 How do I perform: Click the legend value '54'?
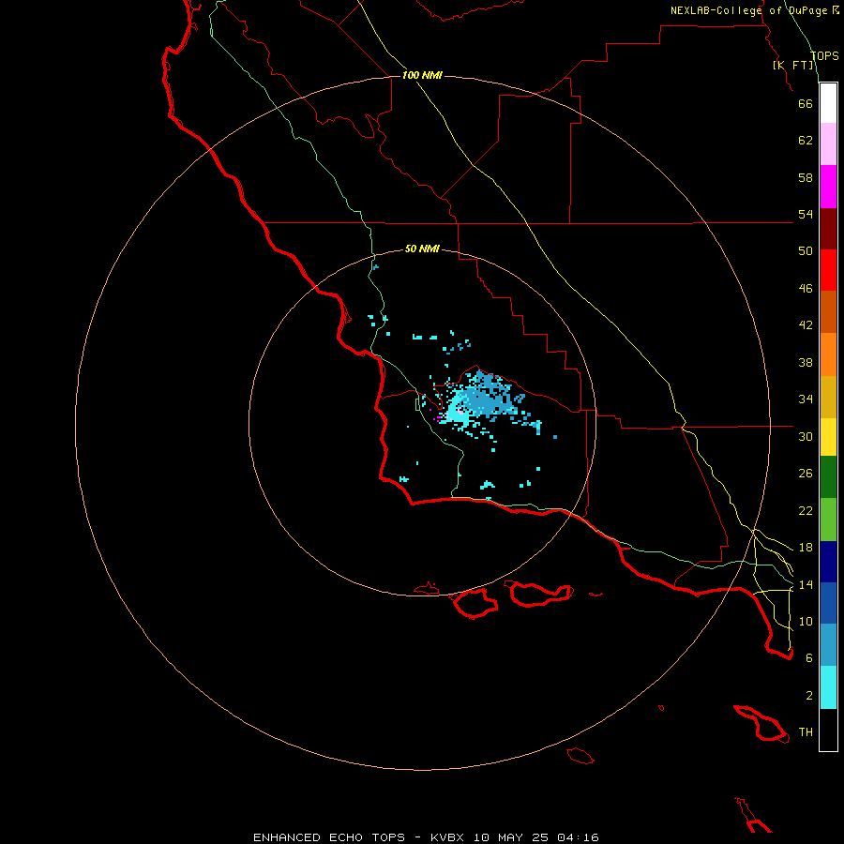(806, 214)
